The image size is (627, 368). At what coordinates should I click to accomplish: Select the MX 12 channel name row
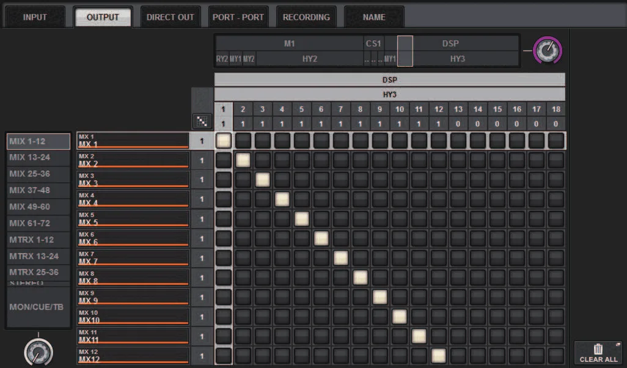[133, 356]
